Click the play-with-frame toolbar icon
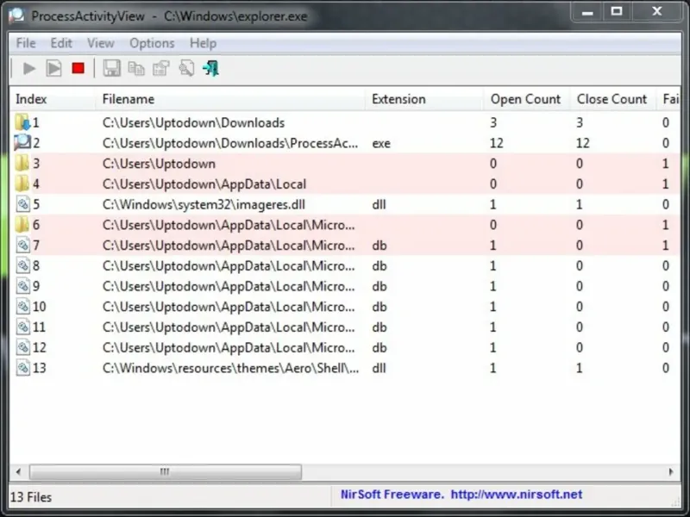This screenshot has height=517, width=690. (x=53, y=69)
